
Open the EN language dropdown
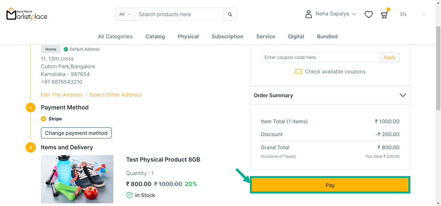tap(413, 14)
